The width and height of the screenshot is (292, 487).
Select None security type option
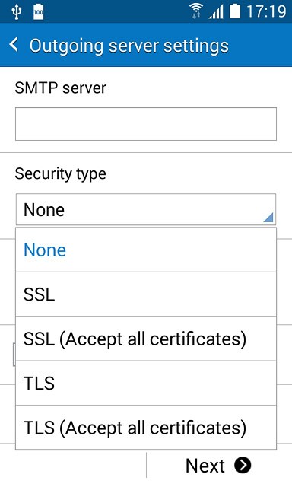point(146,250)
